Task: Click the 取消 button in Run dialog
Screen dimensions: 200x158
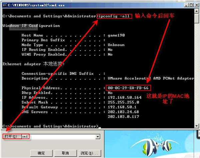Action: pyautogui.click(x=65, y=153)
